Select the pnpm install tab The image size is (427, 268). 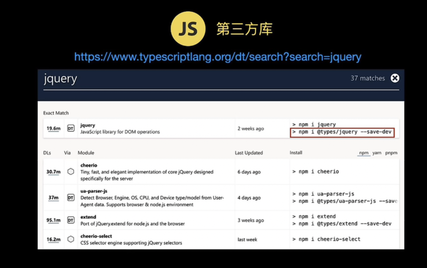tap(391, 153)
